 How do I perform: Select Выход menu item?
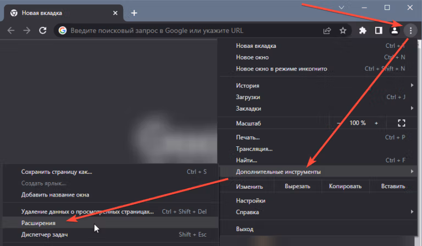319,229
